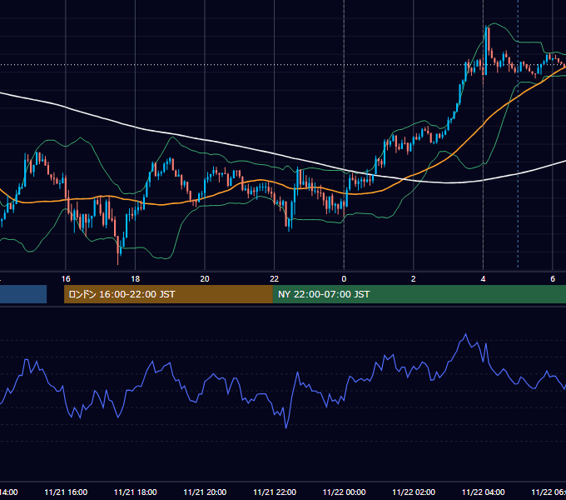Click the 11/21 20:00 date label
This screenshot has height=500, width=566.
coord(205,492)
